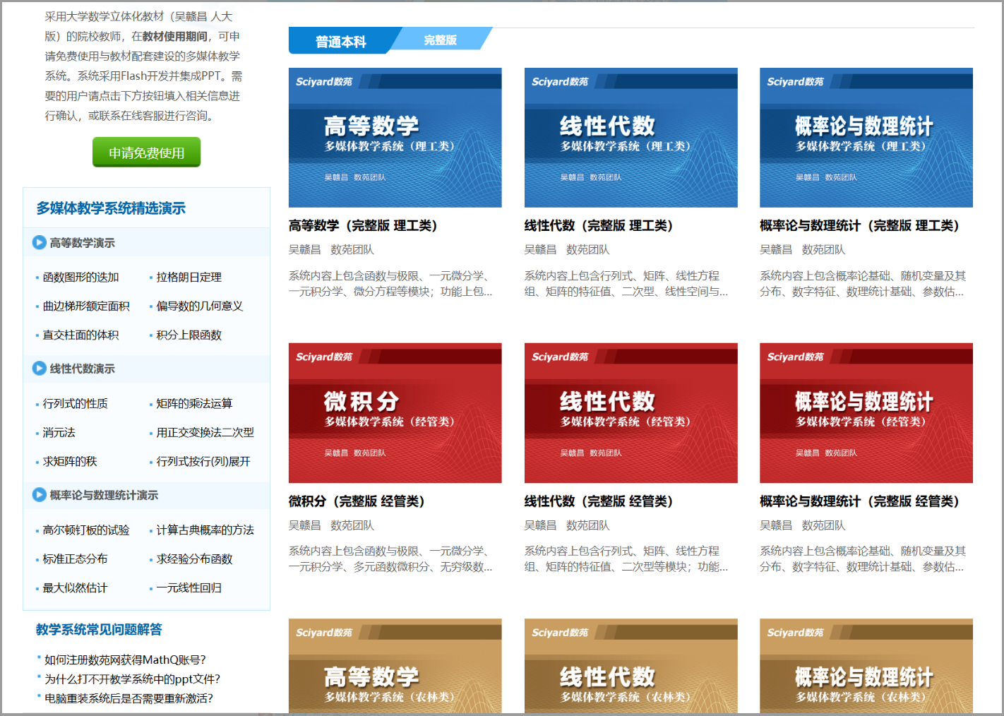Click title link 线性代数（完整版 理工类）

click(599, 226)
